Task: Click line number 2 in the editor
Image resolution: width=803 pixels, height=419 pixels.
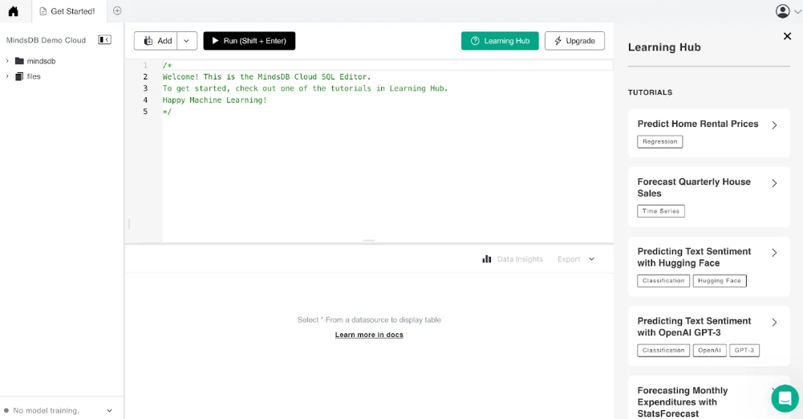Action: pyautogui.click(x=145, y=77)
